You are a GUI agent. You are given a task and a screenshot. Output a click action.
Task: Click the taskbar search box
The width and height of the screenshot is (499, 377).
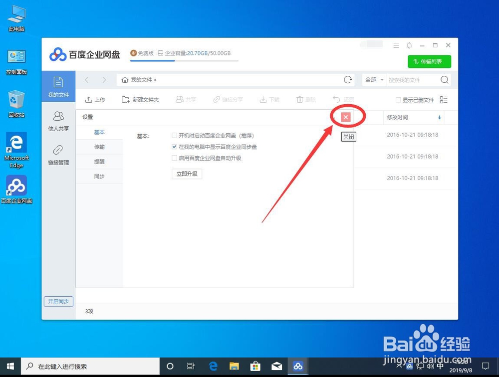click(x=90, y=366)
